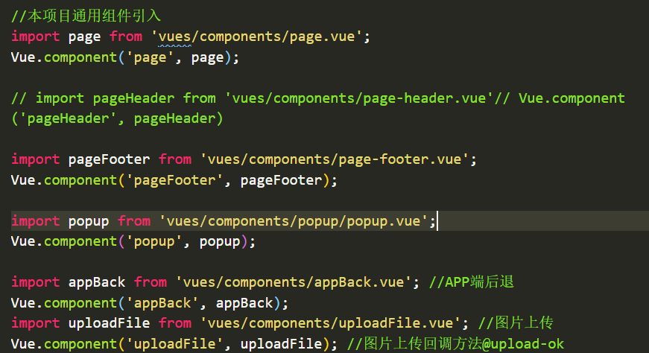Click the identifier 'pageFooter' after import
The height and width of the screenshot is (353, 649).
click(x=109, y=159)
